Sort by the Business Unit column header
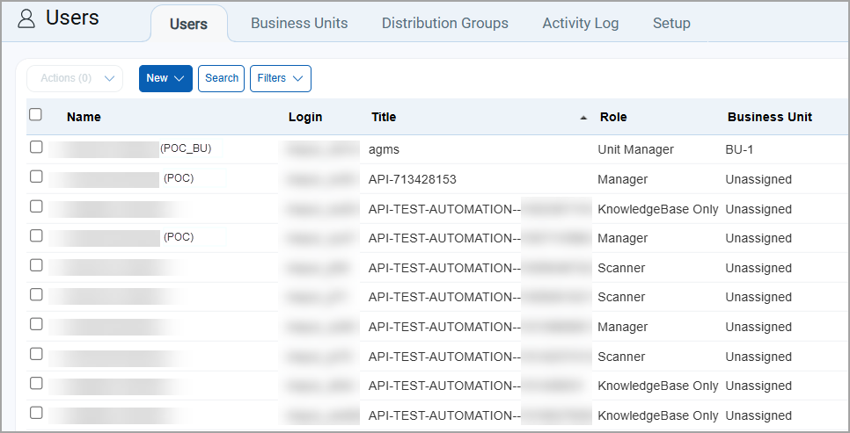This screenshot has height=433, width=850. (x=770, y=117)
